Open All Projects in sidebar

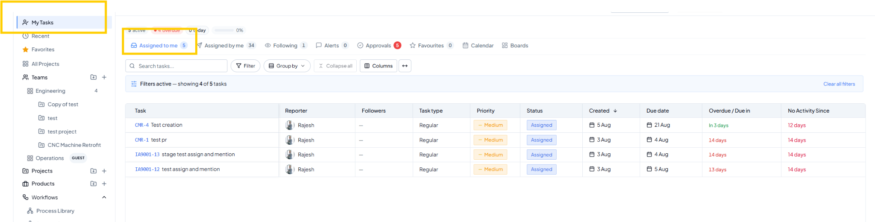[x=45, y=64]
